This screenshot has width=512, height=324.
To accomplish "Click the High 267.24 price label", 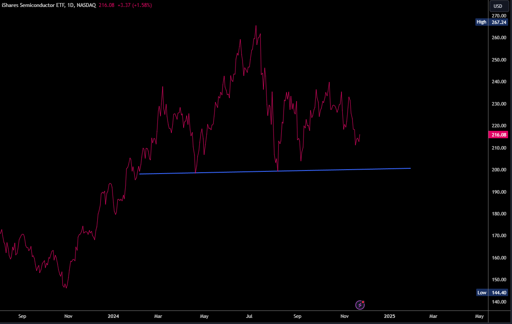I will (492, 22).
